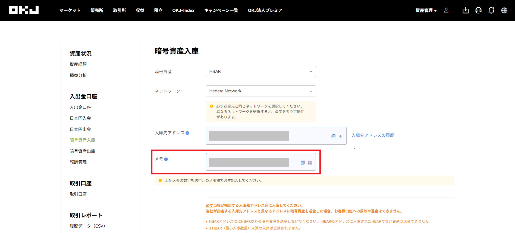Screen dimensions: 515x233
Task: Click the 取引レポート sidebar heading
Action: tap(86, 215)
